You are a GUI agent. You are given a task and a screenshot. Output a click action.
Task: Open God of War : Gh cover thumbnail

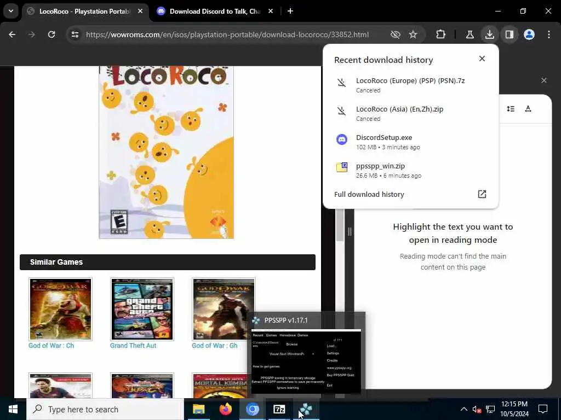(224, 309)
